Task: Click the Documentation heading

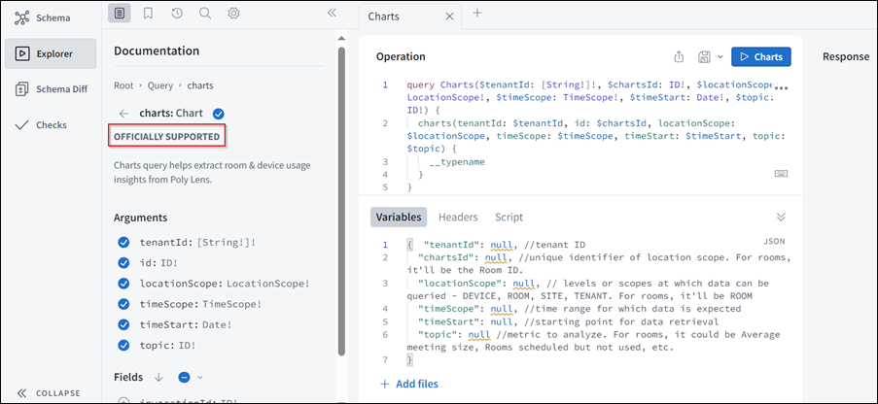Action: (157, 50)
